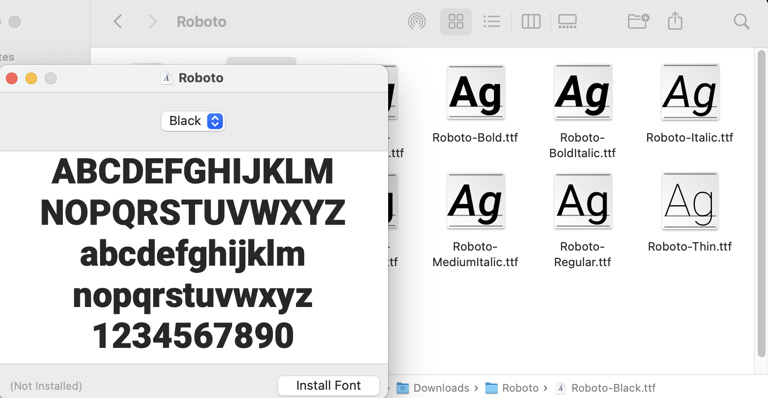Switch Finder to column view
Screen dimensions: 768x398
tap(531, 21)
